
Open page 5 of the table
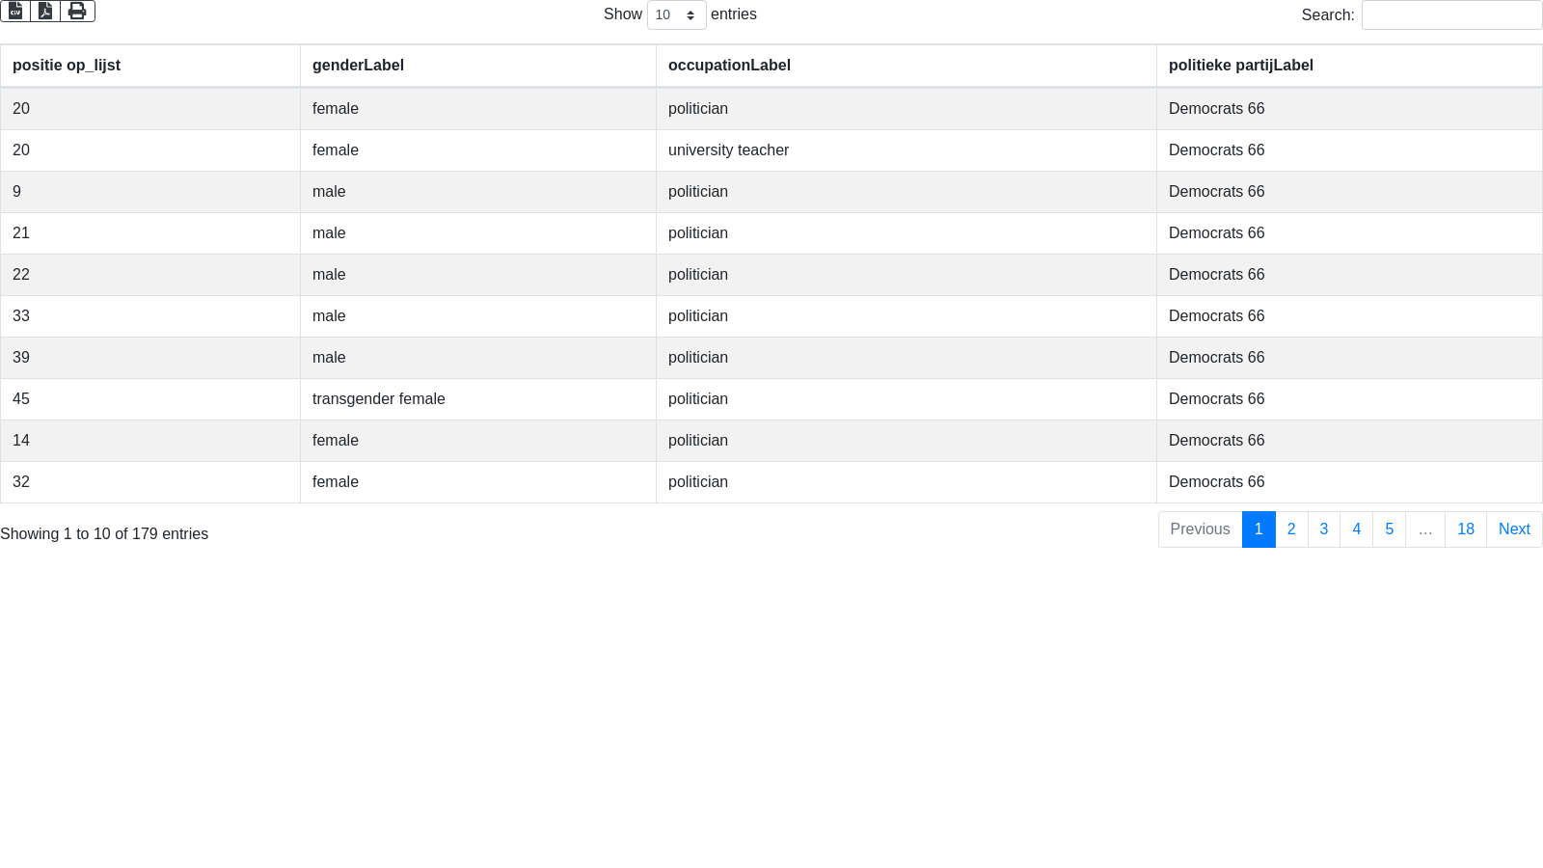(x=1389, y=529)
